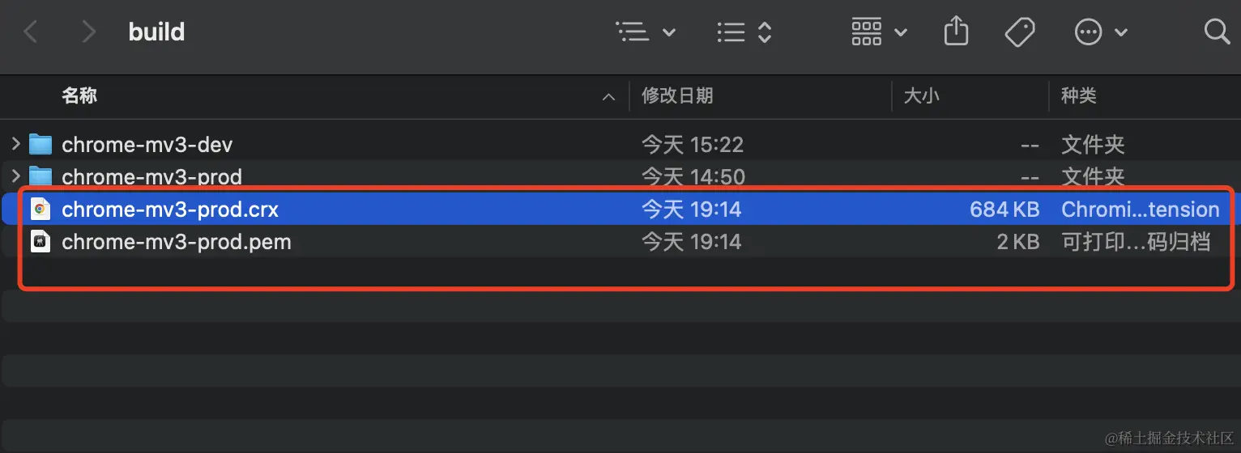
Task: Expand the chrome-mv3-prod folder
Action: click(x=15, y=176)
